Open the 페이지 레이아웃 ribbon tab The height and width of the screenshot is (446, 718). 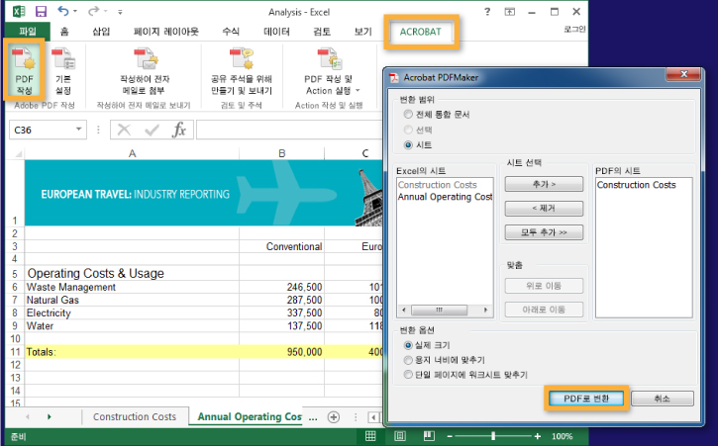(x=165, y=31)
